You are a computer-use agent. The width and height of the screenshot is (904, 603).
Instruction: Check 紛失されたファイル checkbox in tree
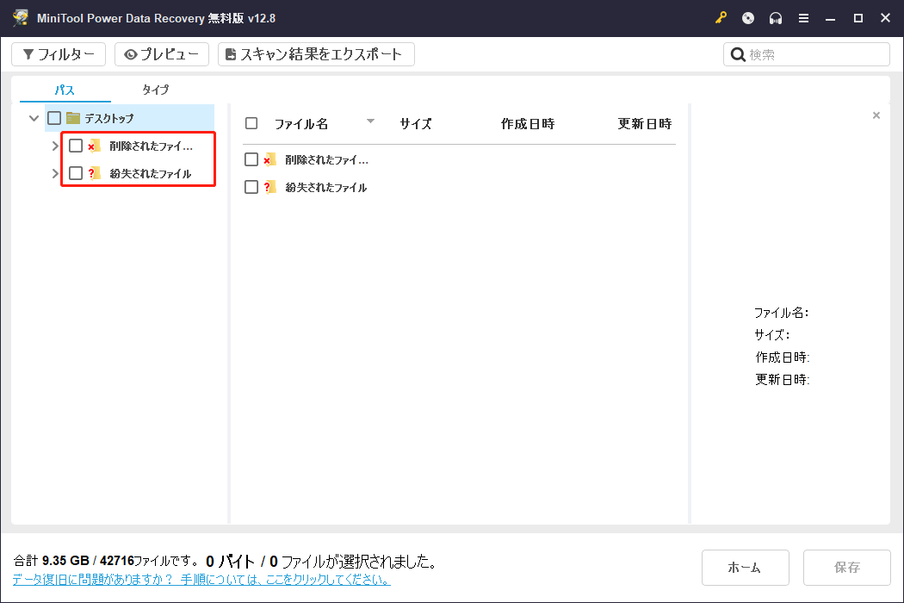point(76,173)
